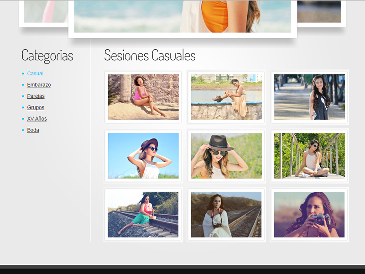The height and width of the screenshot is (274, 365).
Task: Select the partially hidden right slider image
Action: coord(319,12)
